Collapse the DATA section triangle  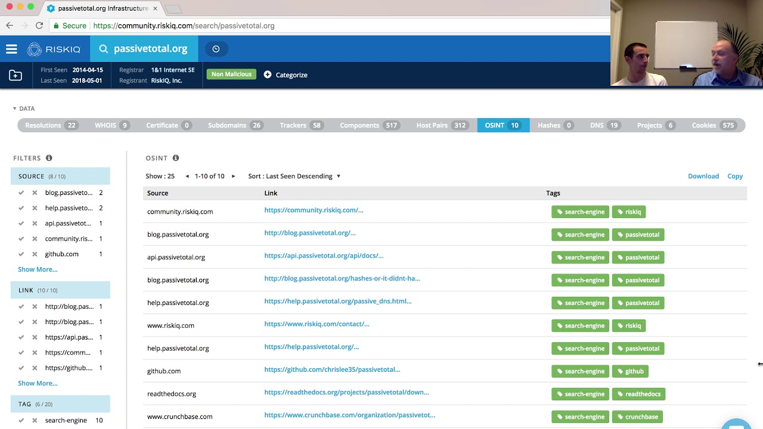pyautogui.click(x=14, y=108)
